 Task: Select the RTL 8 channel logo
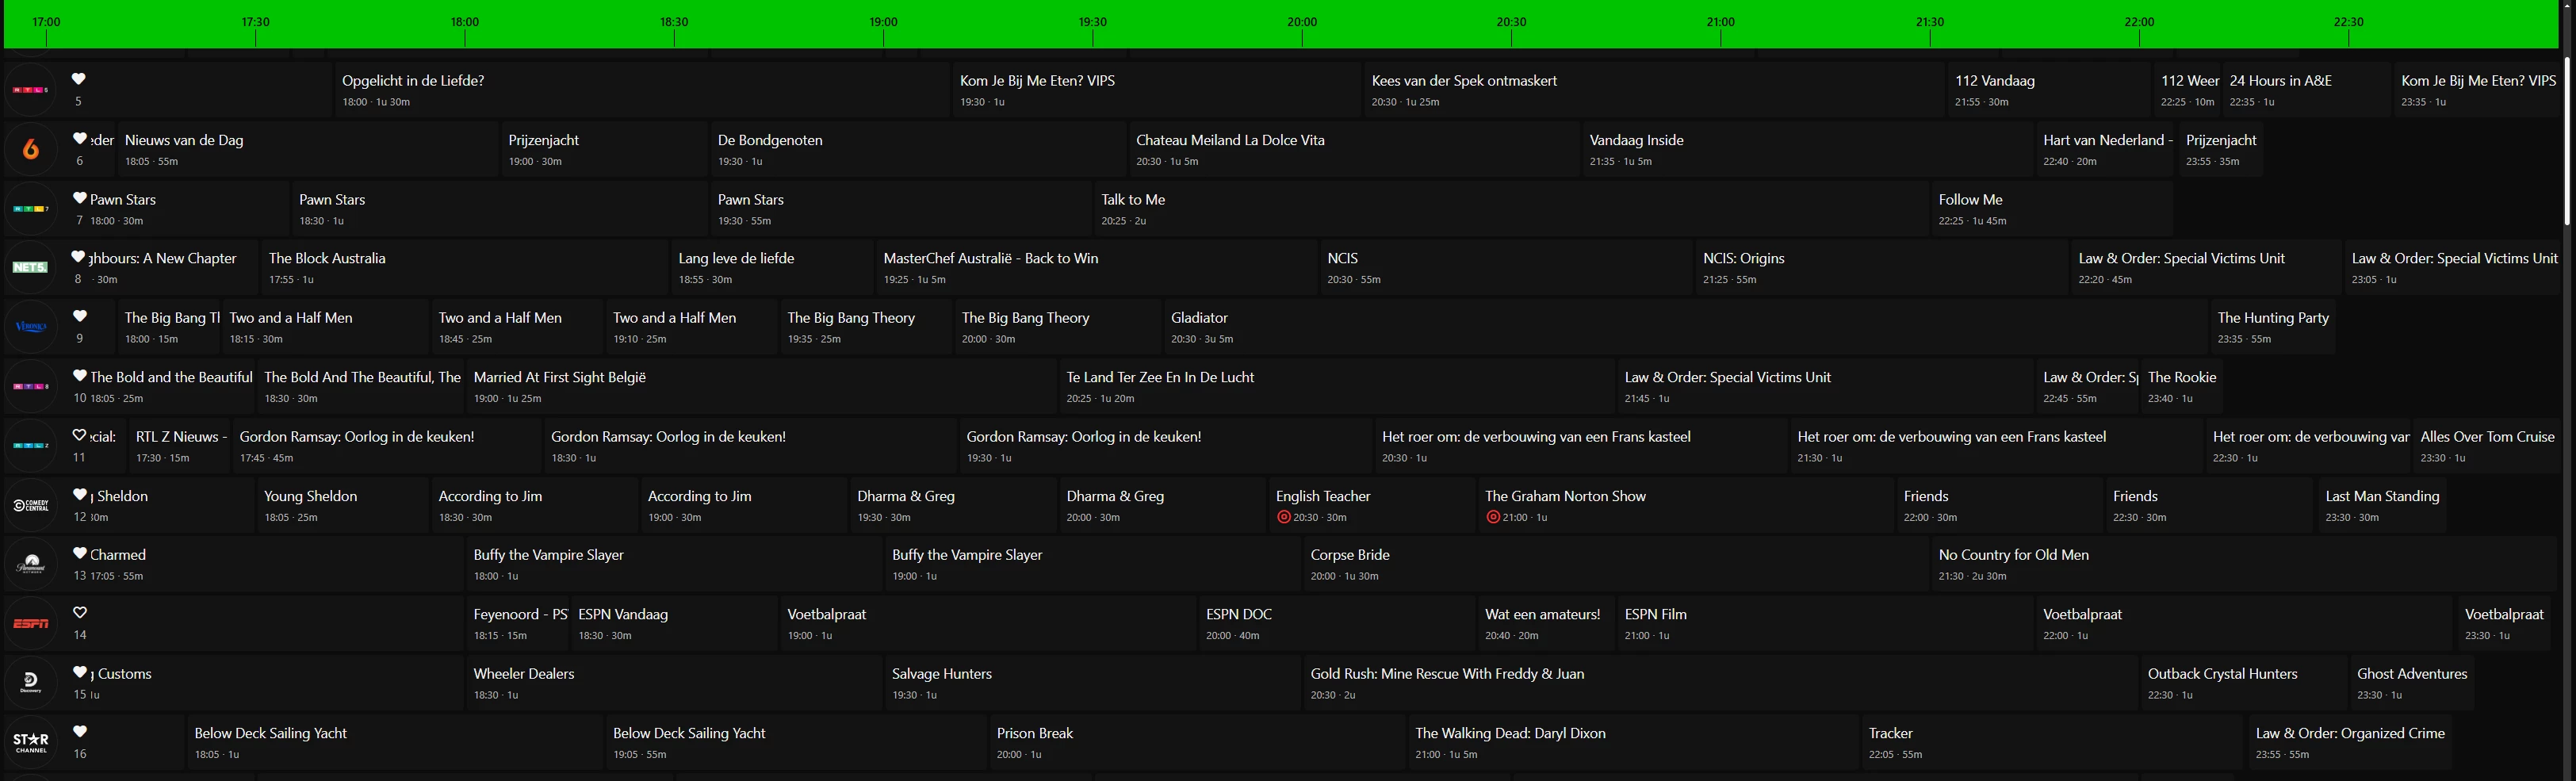[30, 386]
